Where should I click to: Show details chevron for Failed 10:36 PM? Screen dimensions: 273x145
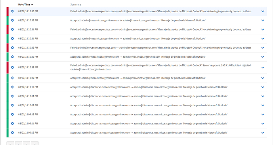(x=263, y=48)
